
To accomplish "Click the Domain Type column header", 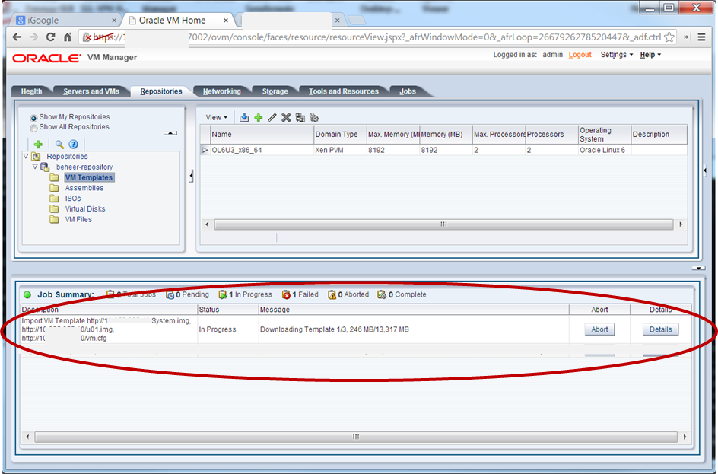I will coord(339,134).
